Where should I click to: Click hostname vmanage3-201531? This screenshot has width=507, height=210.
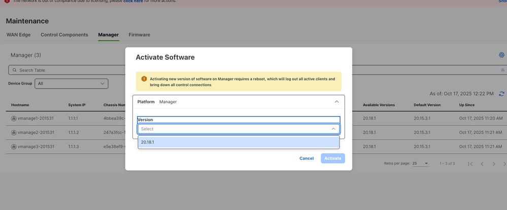36,147
